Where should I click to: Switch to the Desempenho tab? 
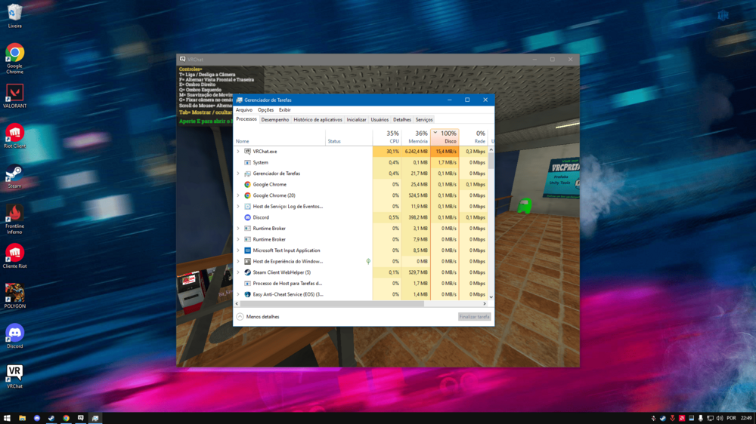pos(275,119)
